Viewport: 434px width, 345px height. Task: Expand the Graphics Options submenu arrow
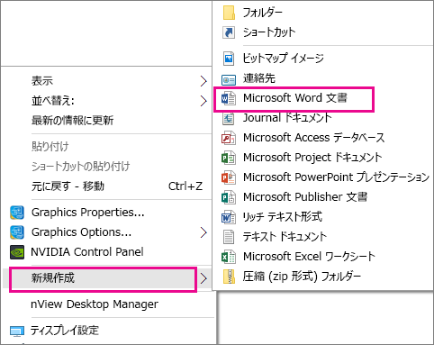[x=203, y=232]
